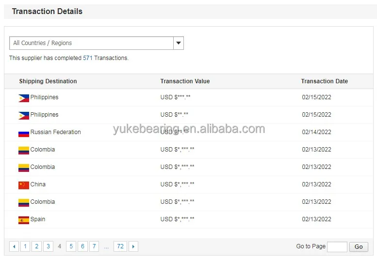Click the dropdown arrow for country filter
Image resolution: width=377 pixels, height=258 pixels.
(179, 43)
